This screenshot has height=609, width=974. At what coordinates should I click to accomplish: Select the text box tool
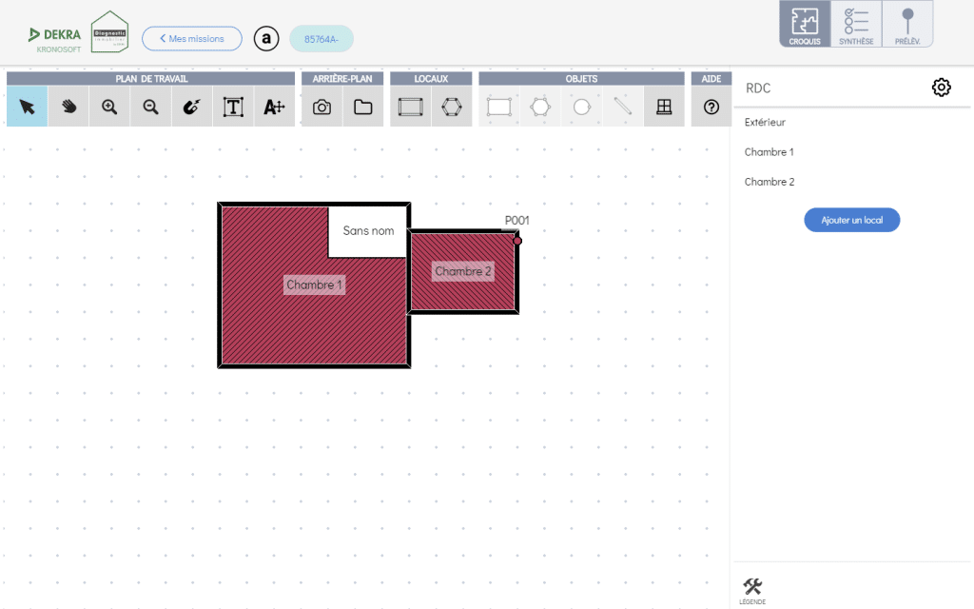point(233,108)
